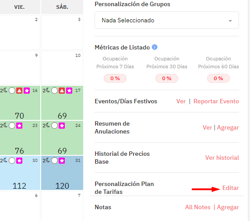The height and width of the screenshot is (221, 250).
Task: Click red warning triangle icon on day 16
Action: 19,91
